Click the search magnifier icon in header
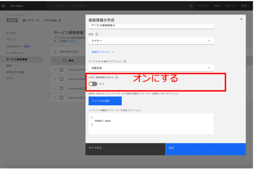Screen dimensions: 254x170 coord(191,6)
